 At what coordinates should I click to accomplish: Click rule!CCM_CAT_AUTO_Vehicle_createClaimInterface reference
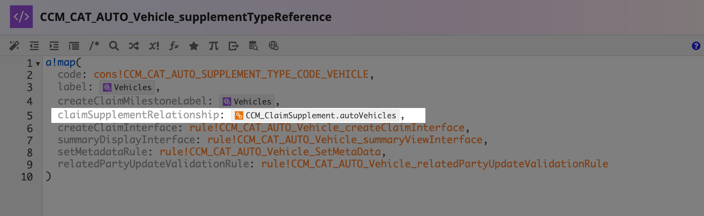(327, 128)
